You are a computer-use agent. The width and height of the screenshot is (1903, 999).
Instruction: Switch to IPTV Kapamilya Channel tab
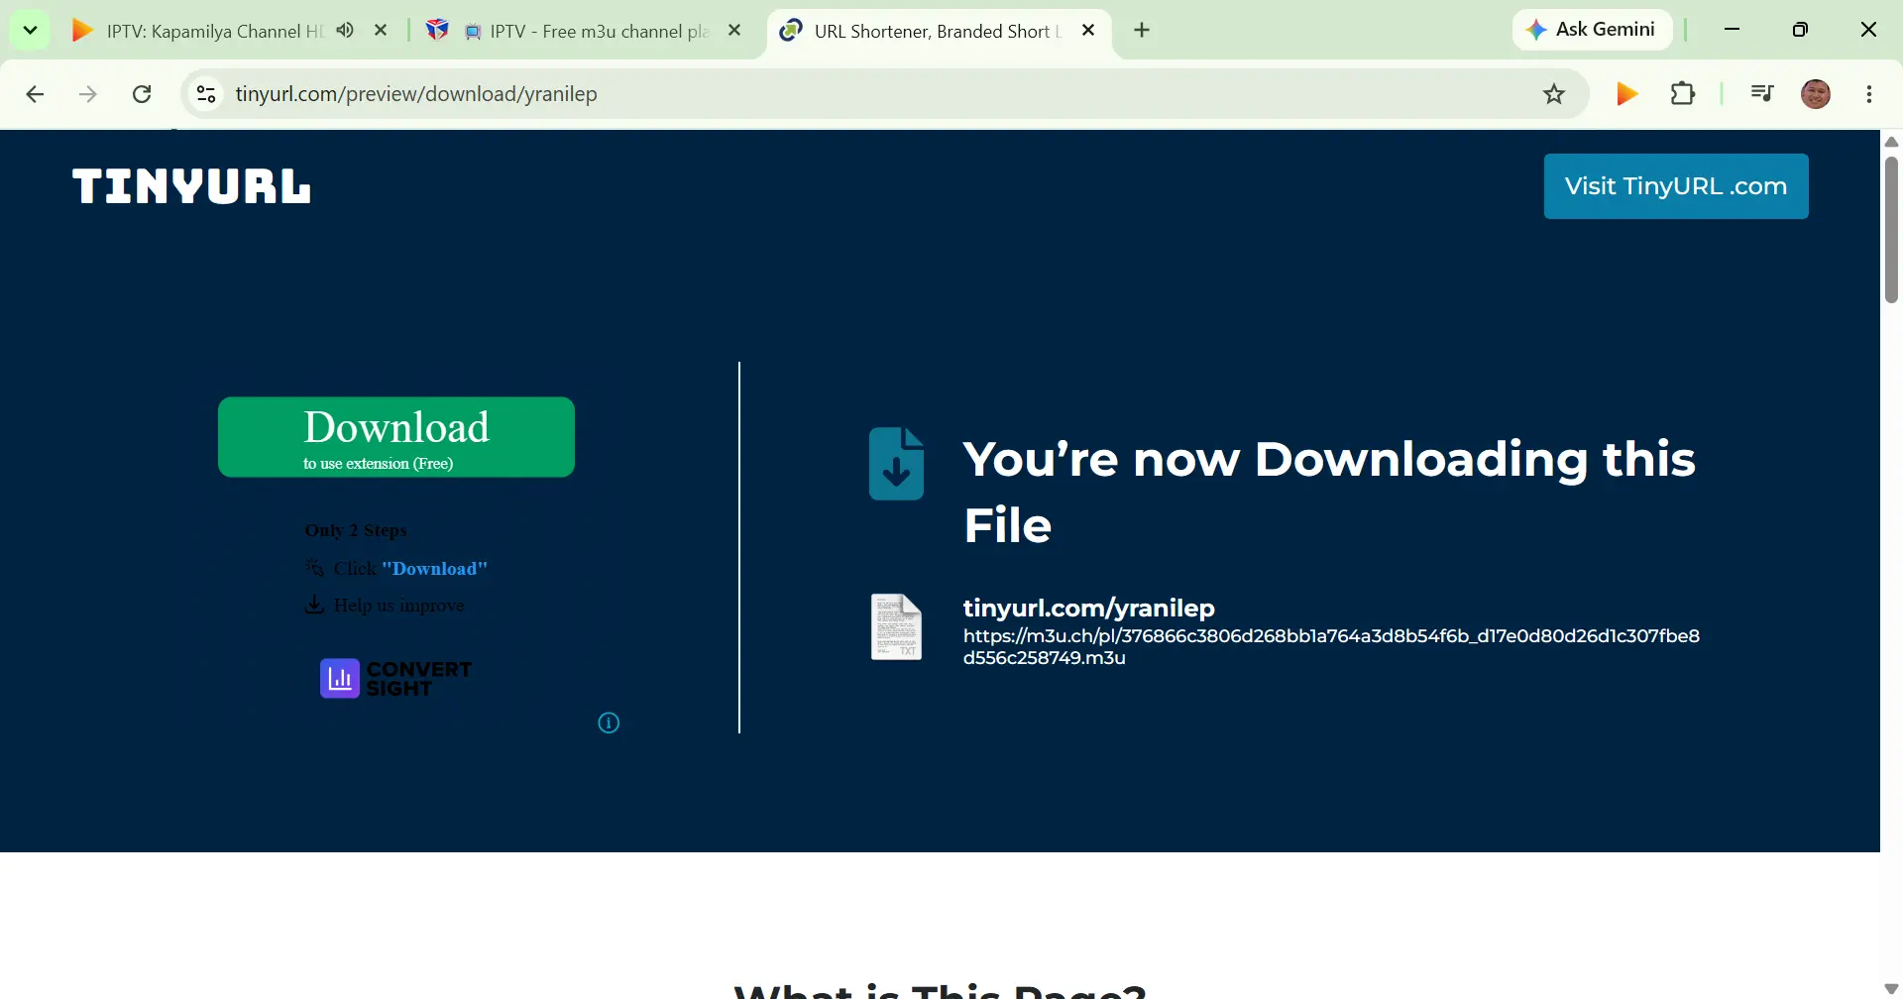pos(214,31)
